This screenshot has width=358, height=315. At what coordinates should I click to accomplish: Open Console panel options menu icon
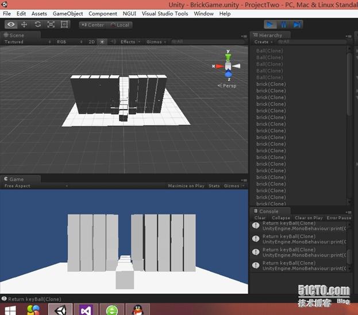click(349, 212)
